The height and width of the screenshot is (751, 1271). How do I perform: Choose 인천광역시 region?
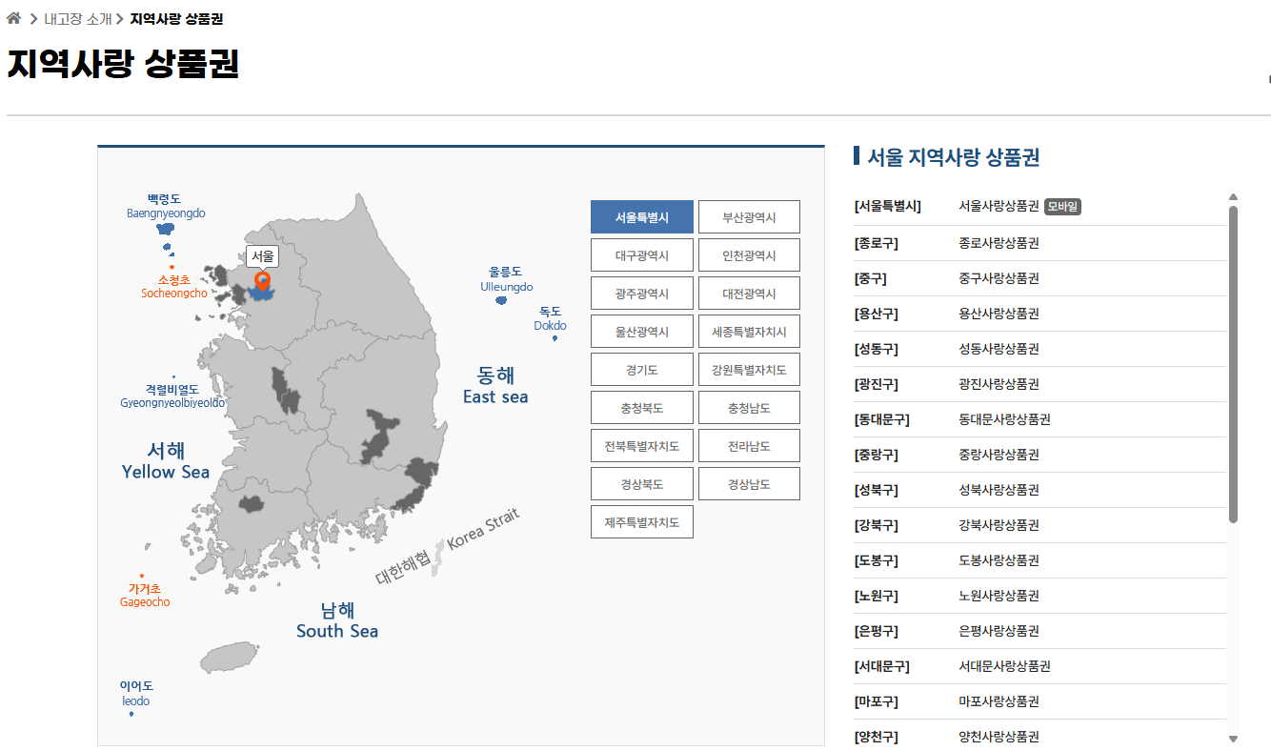tap(749, 255)
